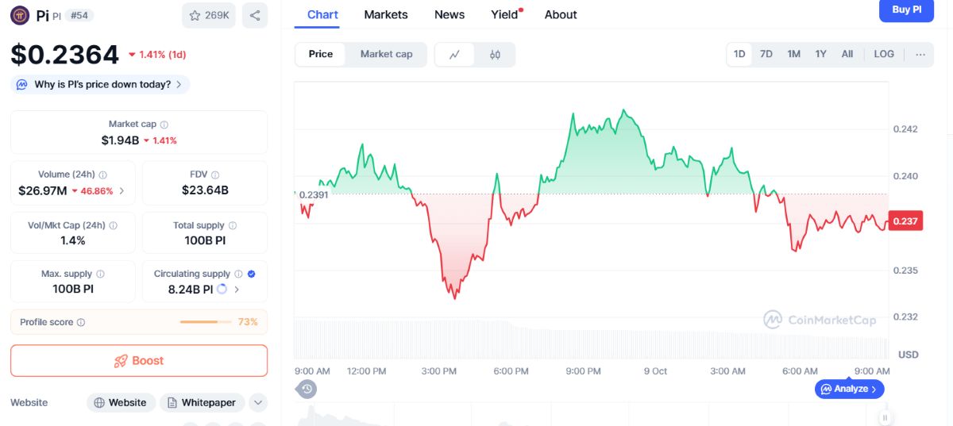Click Profile score info icon
953x426 pixels.
pos(81,322)
